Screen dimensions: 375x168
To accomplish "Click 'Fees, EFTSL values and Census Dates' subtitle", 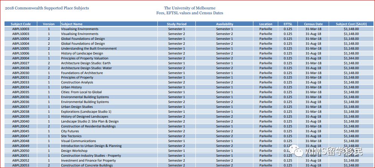I will 190,13.
